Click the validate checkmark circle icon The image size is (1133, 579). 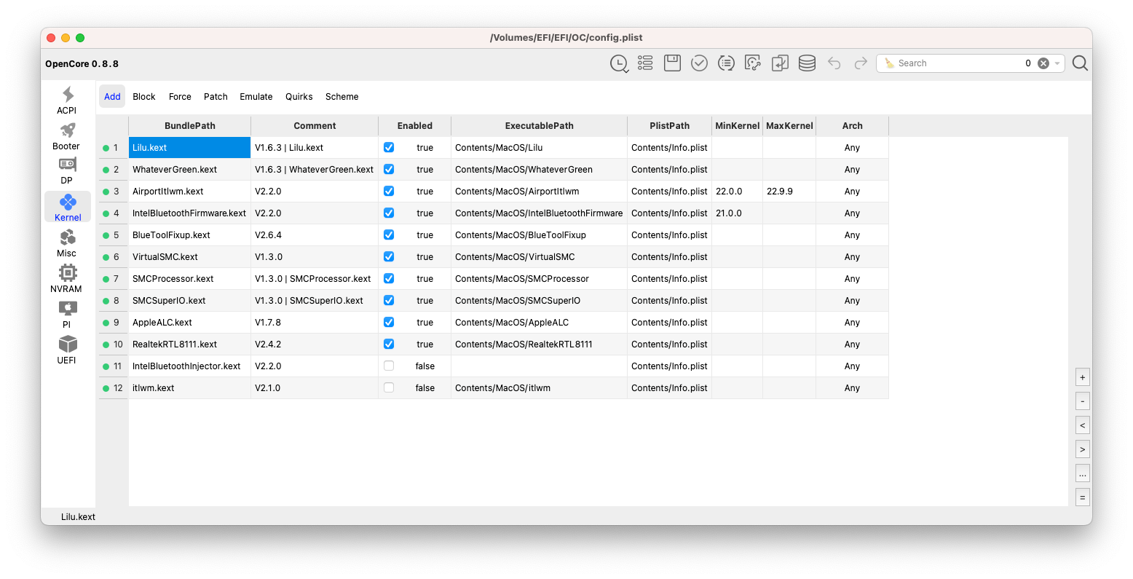click(x=699, y=63)
